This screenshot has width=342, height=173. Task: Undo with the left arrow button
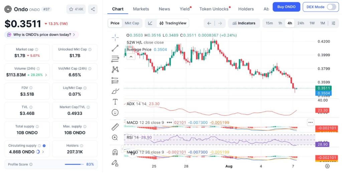click(209, 23)
